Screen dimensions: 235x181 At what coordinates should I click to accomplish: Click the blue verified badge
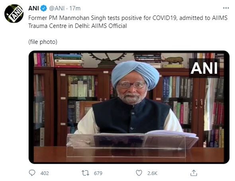43,8
